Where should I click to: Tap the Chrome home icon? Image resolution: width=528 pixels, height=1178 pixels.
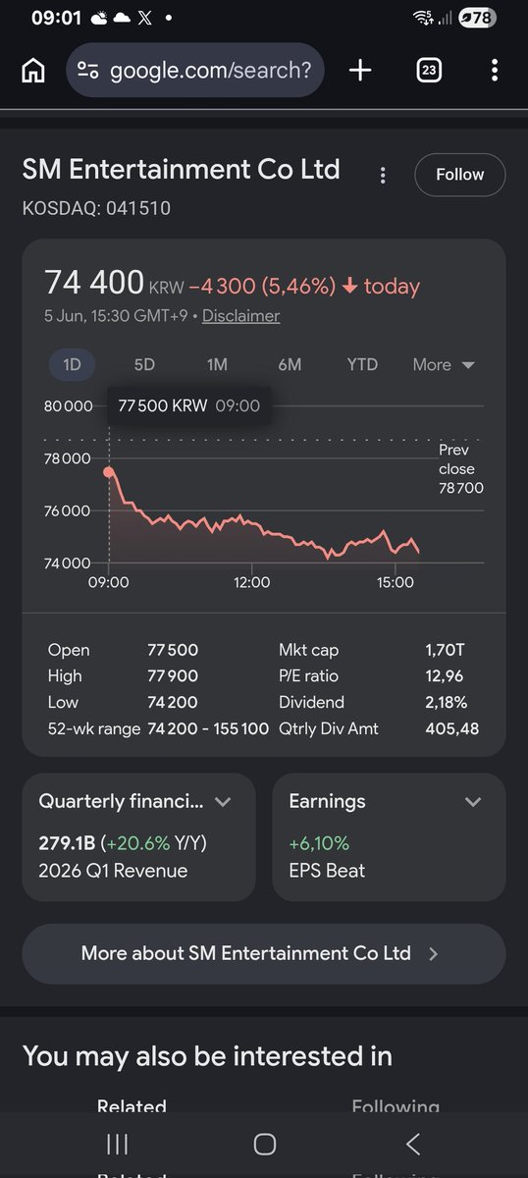pos(33,71)
